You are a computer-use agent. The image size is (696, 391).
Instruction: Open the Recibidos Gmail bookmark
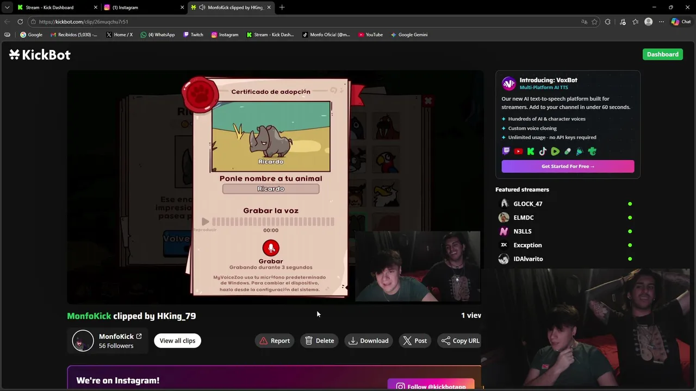(74, 35)
